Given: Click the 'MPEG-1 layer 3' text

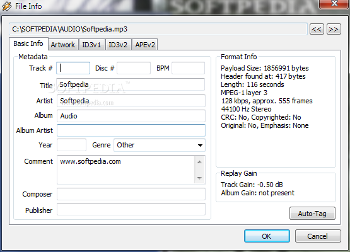Looking at the screenshot, I should 244,93.
